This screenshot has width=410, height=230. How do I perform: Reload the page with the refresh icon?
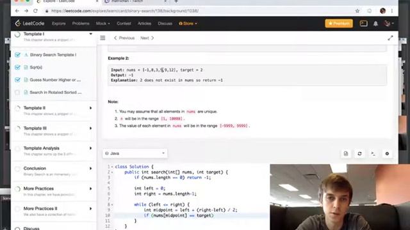coord(36,11)
